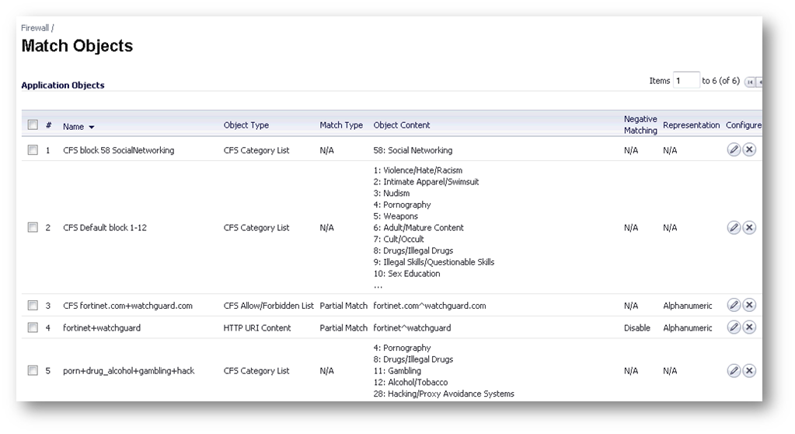Delete the fortinet+watchguard HTTP URI object
This screenshot has height=434, width=795.
click(749, 327)
